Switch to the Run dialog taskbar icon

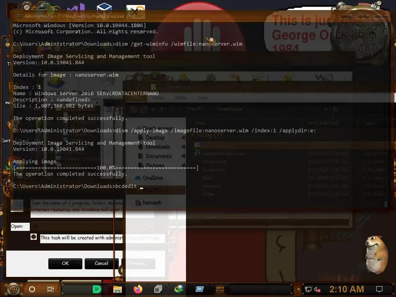199,289
